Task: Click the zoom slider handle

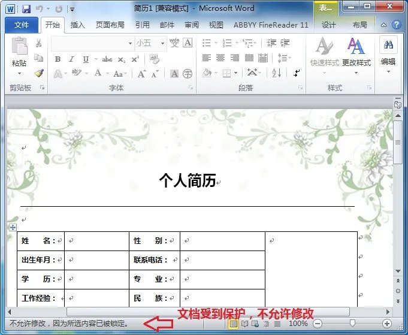Action: [x=352, y=323]
